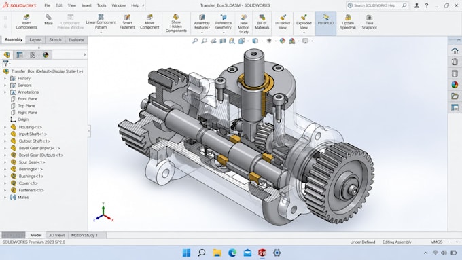Screen dimensions: 462x260
Task: Open MMGS unit system dropdown
Action: (x=448, y=242)
